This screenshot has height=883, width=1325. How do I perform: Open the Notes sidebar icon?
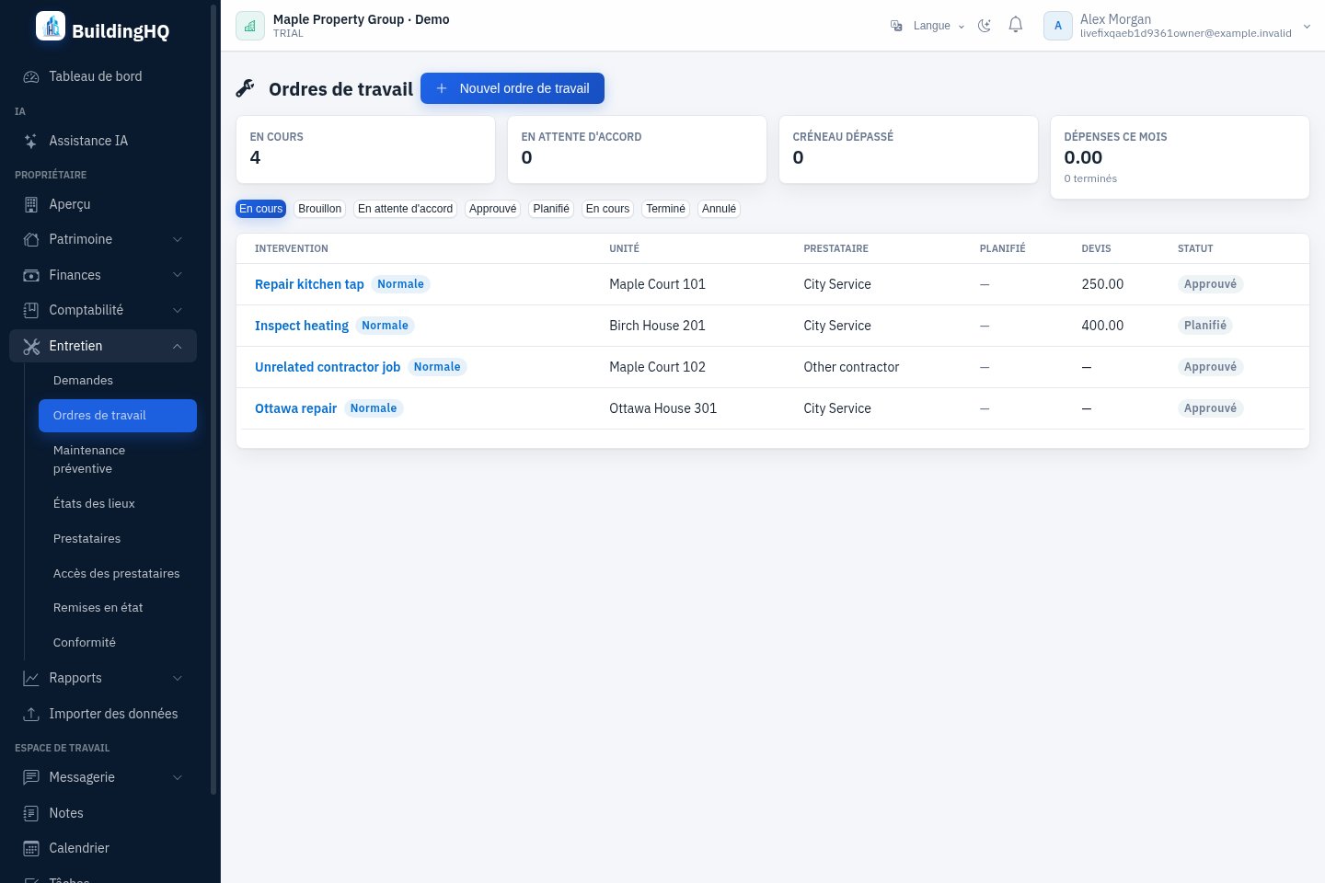tap(31, 813)
